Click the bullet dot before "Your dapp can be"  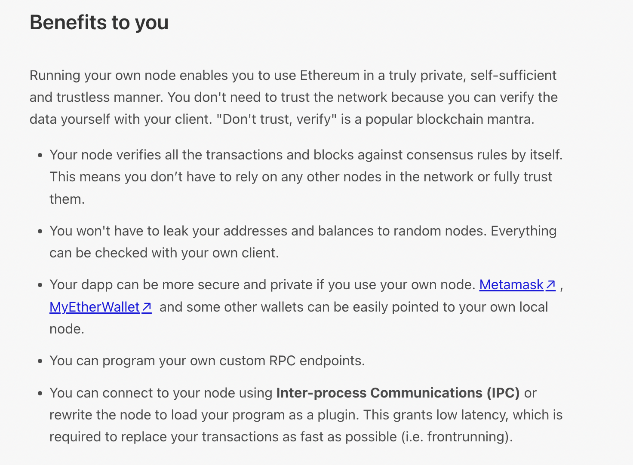40,285
